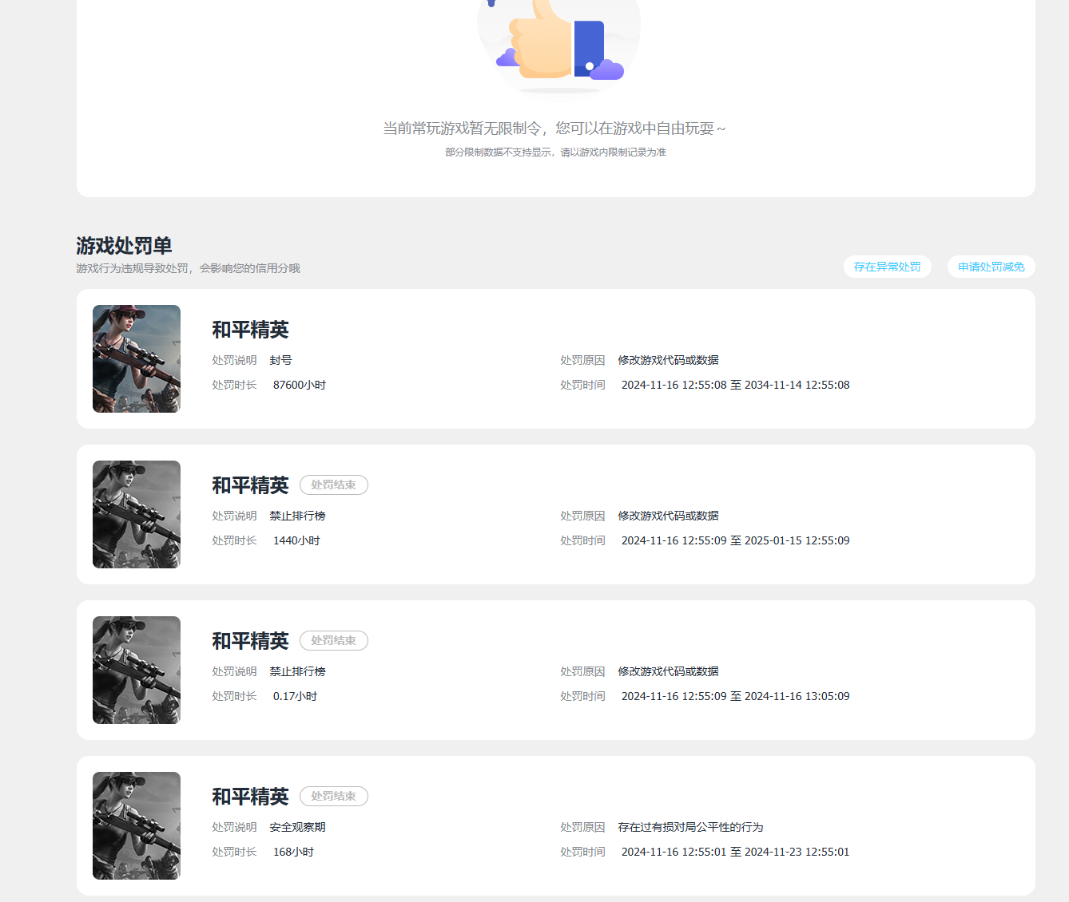Click 处罚结束 badge on 0.17小时 record

pos(334,640)
